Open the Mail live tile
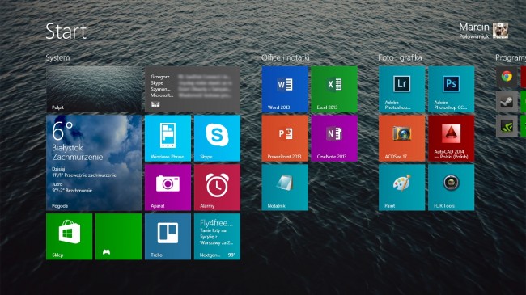This screenshot has height=295, width=526. (x=193, y=89)
